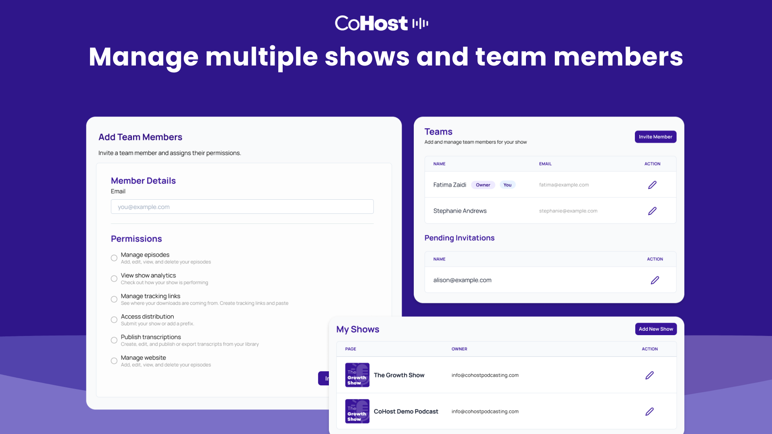Select View show analytics permission
This screenshot has height=434, width=772.
point(114,278)
